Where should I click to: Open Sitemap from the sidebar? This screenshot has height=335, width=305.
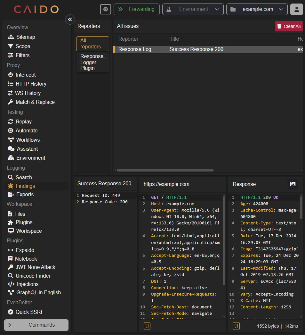click(25, 37)
